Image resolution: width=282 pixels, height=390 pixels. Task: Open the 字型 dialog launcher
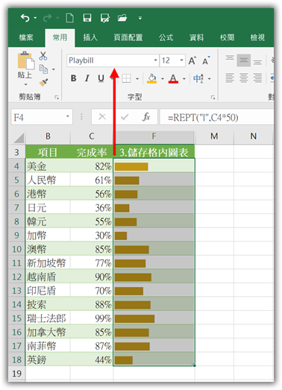click(x=213, y=98)
